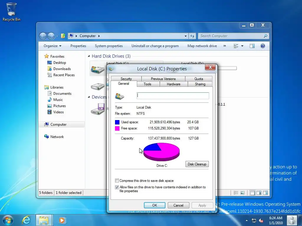The height and width of the screenshot is (226, 302).
Task: Expand the Computer breadcrumb arrow
Action: [x=99, y=36]
